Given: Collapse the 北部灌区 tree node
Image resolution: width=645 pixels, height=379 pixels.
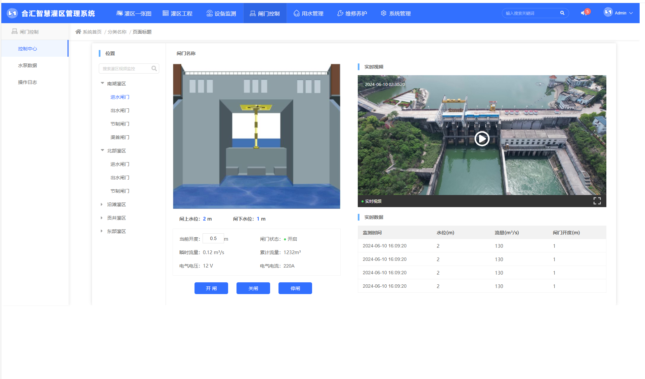Looking at the screenshot, I should tap(102, 150).
